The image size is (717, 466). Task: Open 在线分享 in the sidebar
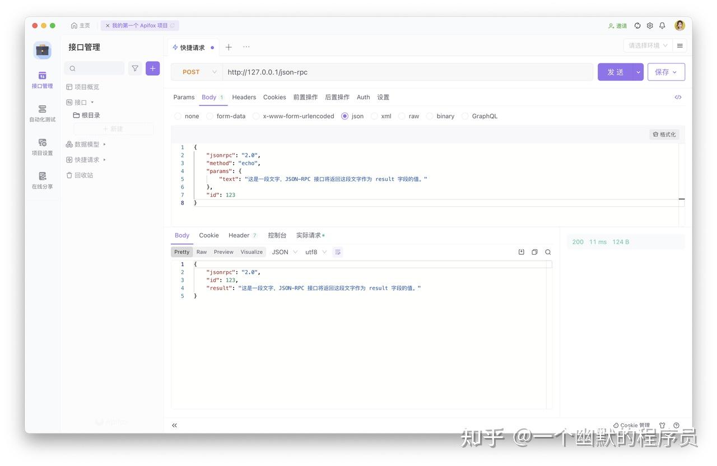pos(43,180)
